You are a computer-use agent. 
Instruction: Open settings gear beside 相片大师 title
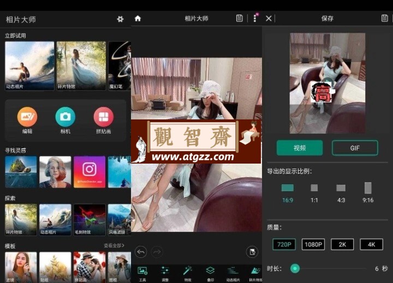[x=120, y=19]
